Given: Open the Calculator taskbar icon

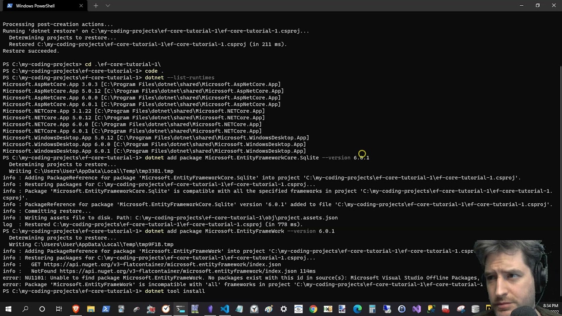Looking at the screenshot, I should pyautogui.click(x=372, y=309).
